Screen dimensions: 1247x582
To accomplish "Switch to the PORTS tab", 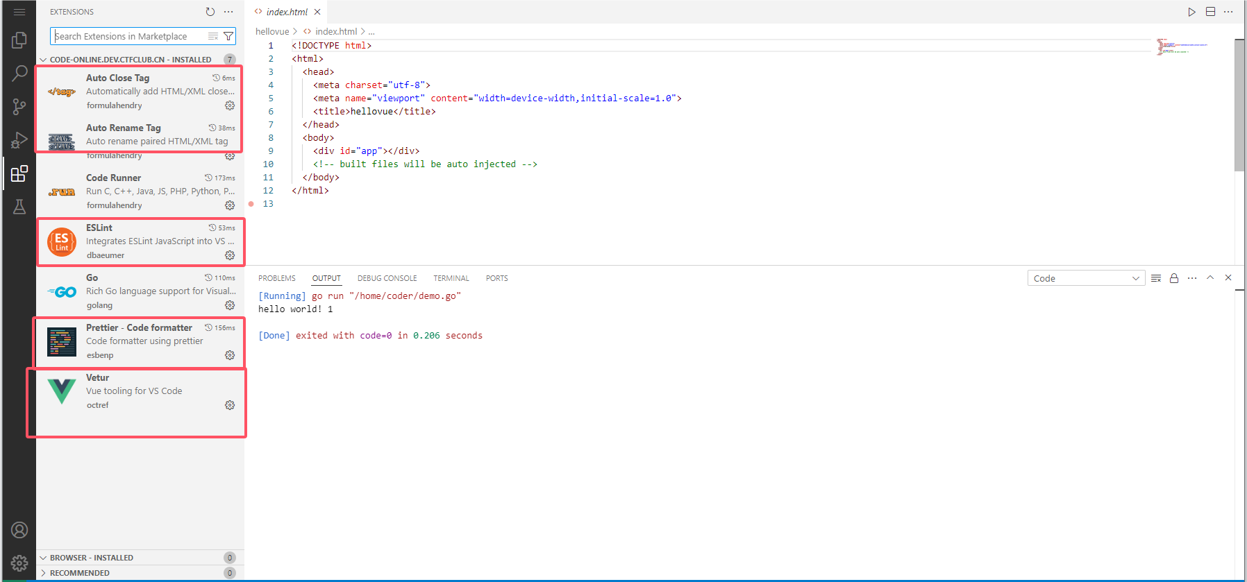I will (x=497, y=278).
